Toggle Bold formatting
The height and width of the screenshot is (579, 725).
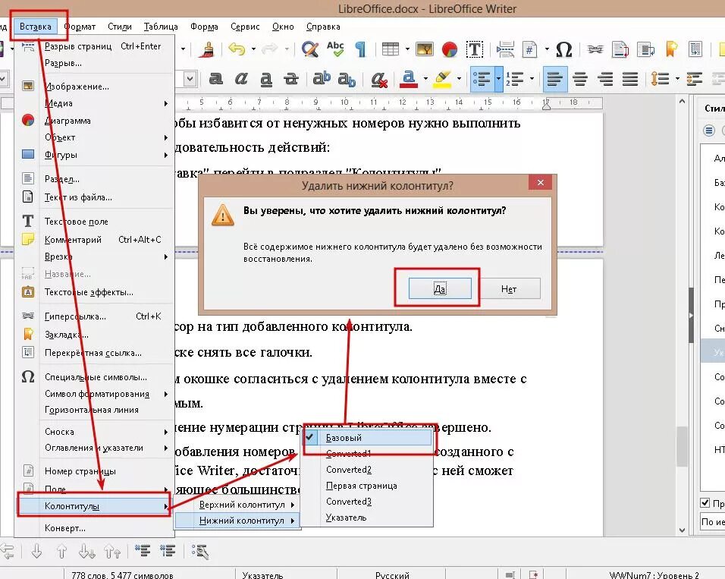[x=215, y=79]
